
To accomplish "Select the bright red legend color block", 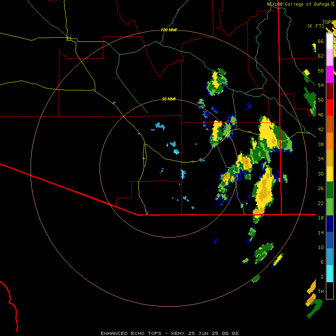I will 330,108.
